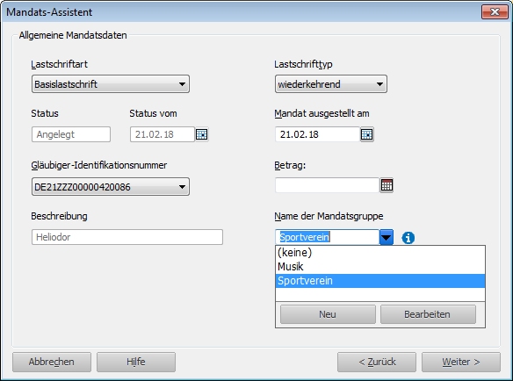This screenshot has height=381, width=513.
Task: Select (keine) from the group list
Action: coord(380,253)
